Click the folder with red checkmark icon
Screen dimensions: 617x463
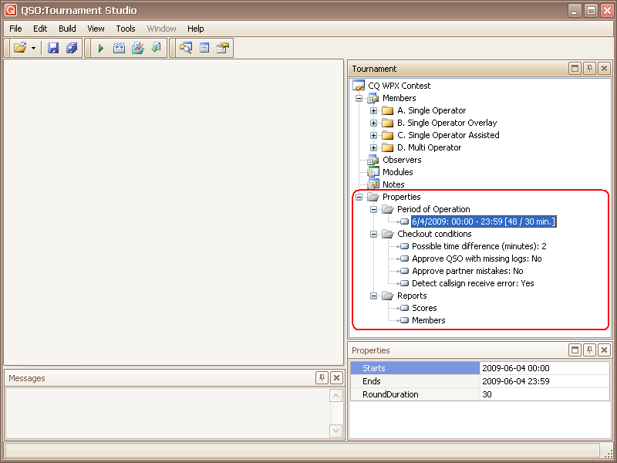[x=137, y=48]
